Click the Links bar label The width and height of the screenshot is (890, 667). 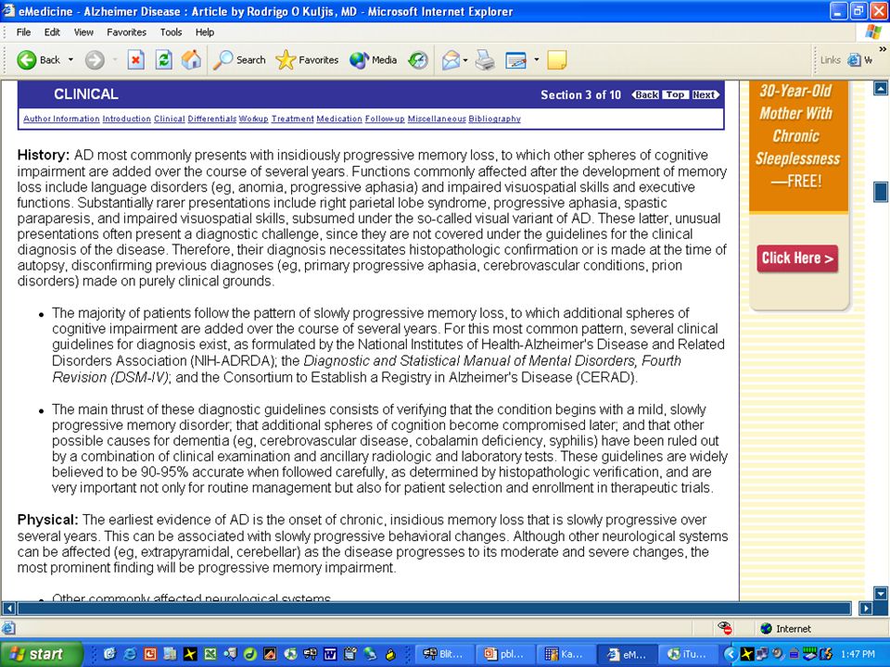click(831, 59)
